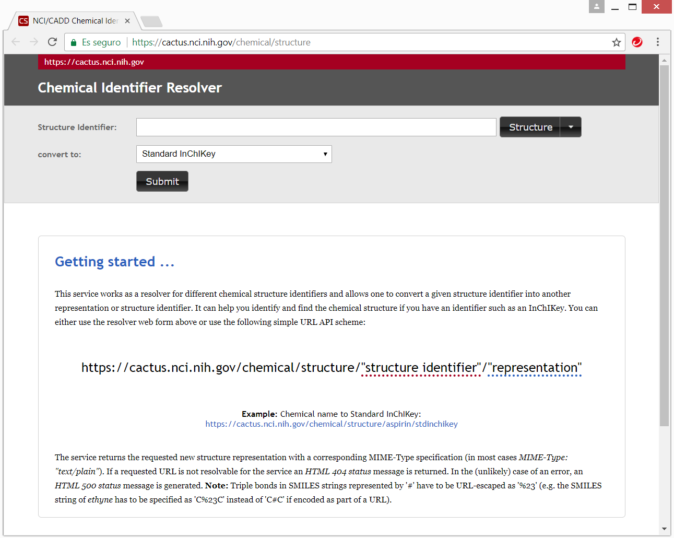Open Chrome three-dot menu
This screenshot has width=674, height=538.
click(x=658, y=42)
